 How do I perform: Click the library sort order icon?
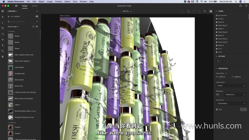pyautogui.click(x=33, y=26)
